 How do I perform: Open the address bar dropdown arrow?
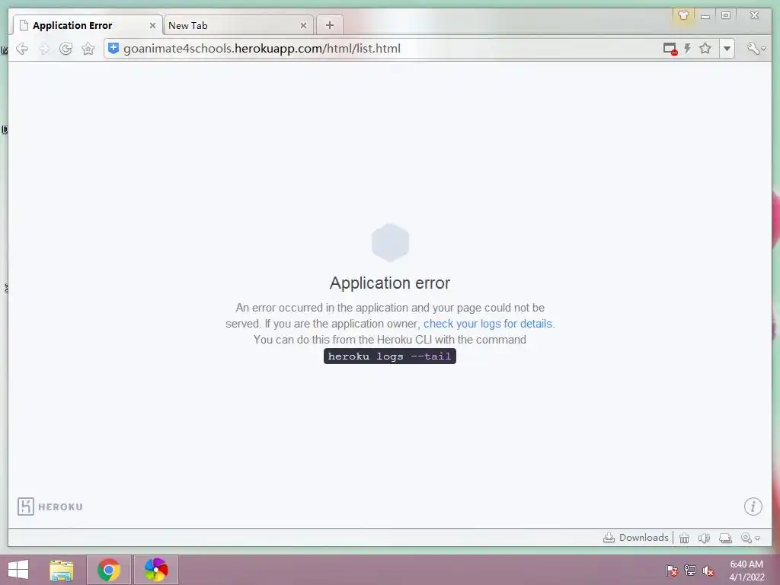(x=727, y=49)
